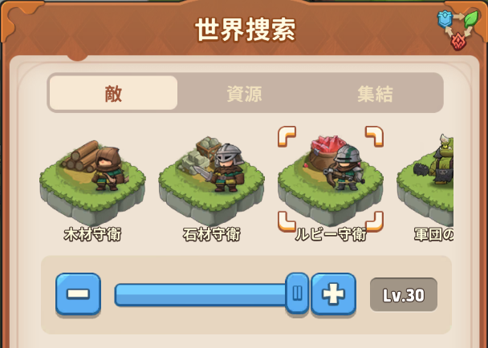
Task: Click the middle of the level slider track
Action: 201,294
